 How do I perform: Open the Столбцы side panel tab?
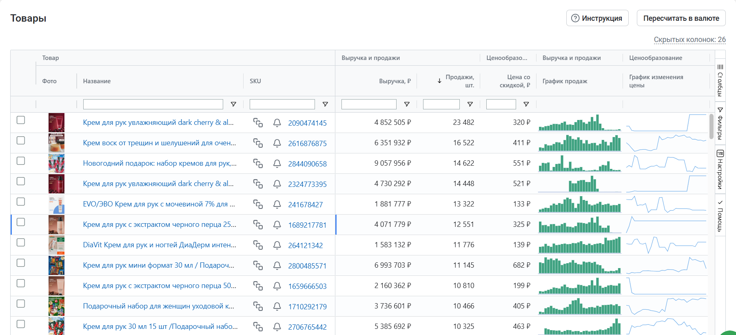(720, 80)
